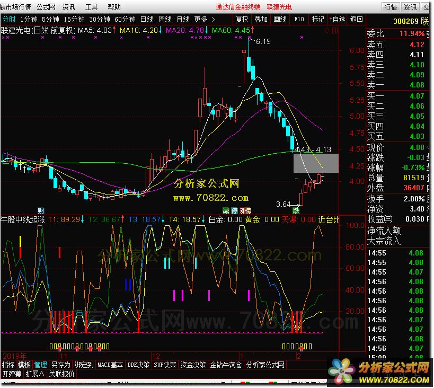The width and height of the screenshot is (434, 388).
Task: Select the 分析家公式网 bottom tab
Action: click(x=265, y=365)
